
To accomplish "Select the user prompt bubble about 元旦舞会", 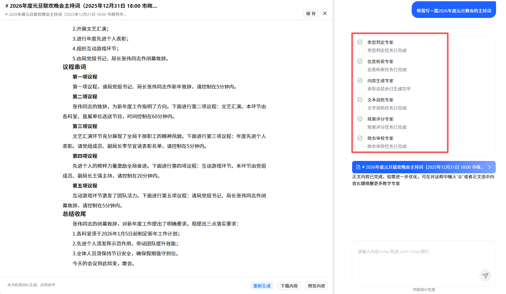I will (x=454, y=11).
